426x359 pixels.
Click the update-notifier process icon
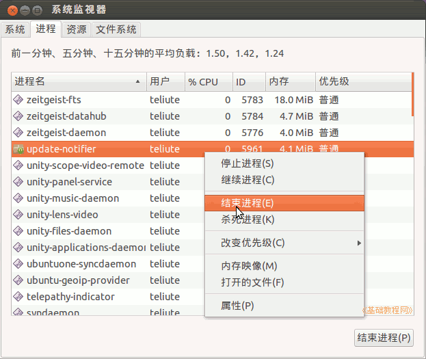tap(18, 149)
